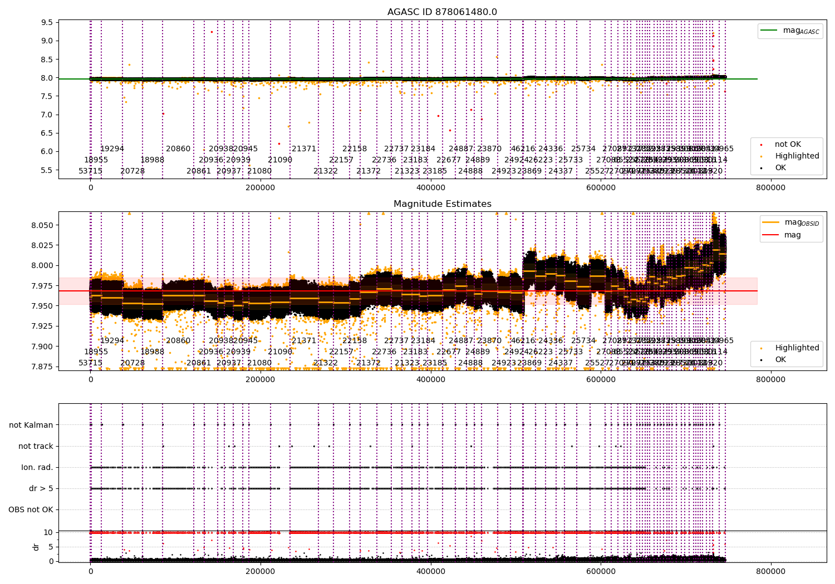
Task: Click the title "AGASC ID 878061480.0"
Action: click(x=442, y=12)
